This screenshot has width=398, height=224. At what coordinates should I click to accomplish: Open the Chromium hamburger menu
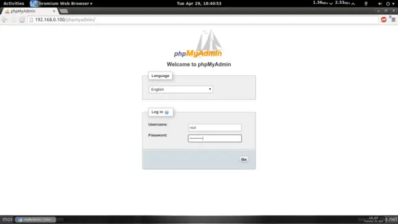click(393, 19)
